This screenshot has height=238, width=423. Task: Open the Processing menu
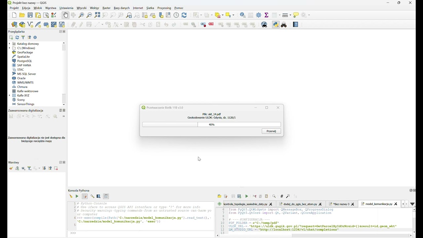[x=164, y=8]
